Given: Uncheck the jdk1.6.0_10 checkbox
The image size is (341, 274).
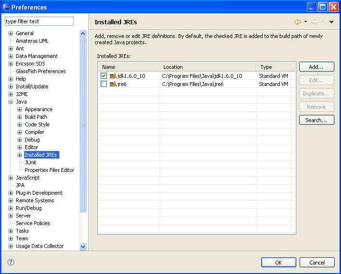Looking at the screenshot, I should pos(104,76).
